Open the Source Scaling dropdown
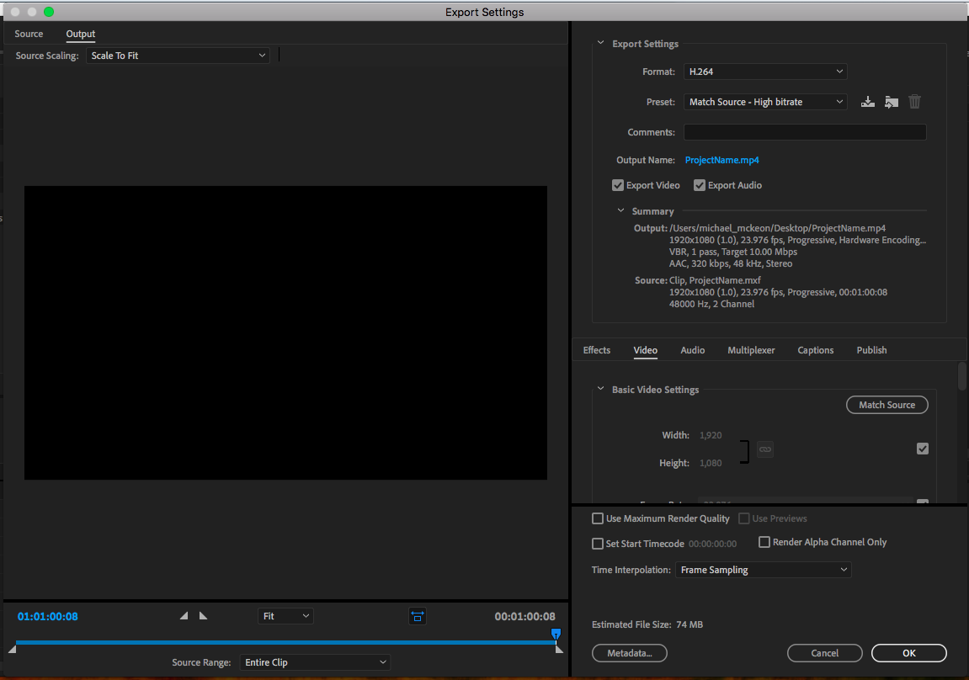 coord(178,56)
